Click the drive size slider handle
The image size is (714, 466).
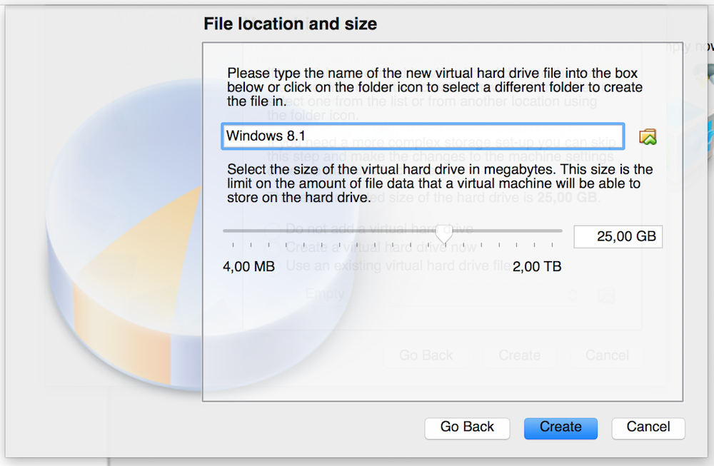(444, 234)
